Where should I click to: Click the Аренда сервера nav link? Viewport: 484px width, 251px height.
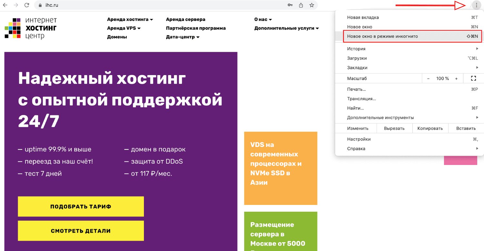tap(186, 19)
